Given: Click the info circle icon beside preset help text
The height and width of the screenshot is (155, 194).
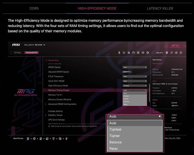Looking at the screenshot, I should point(49,126).
